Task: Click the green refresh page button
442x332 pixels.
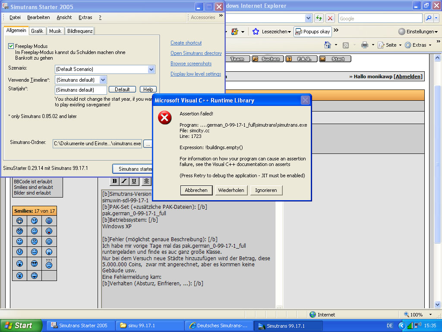Action: tap(319, 18)
